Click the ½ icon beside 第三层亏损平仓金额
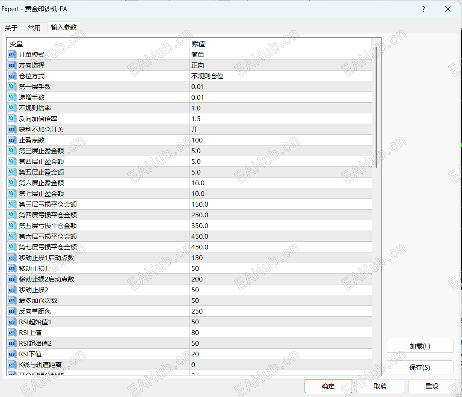Screen dimensions: 462x397 point(12,204)
